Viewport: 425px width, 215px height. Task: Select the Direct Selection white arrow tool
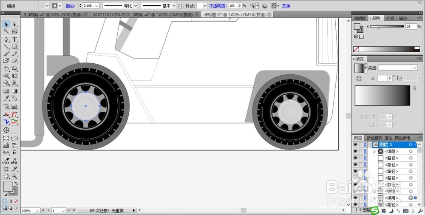coord(14,24)
